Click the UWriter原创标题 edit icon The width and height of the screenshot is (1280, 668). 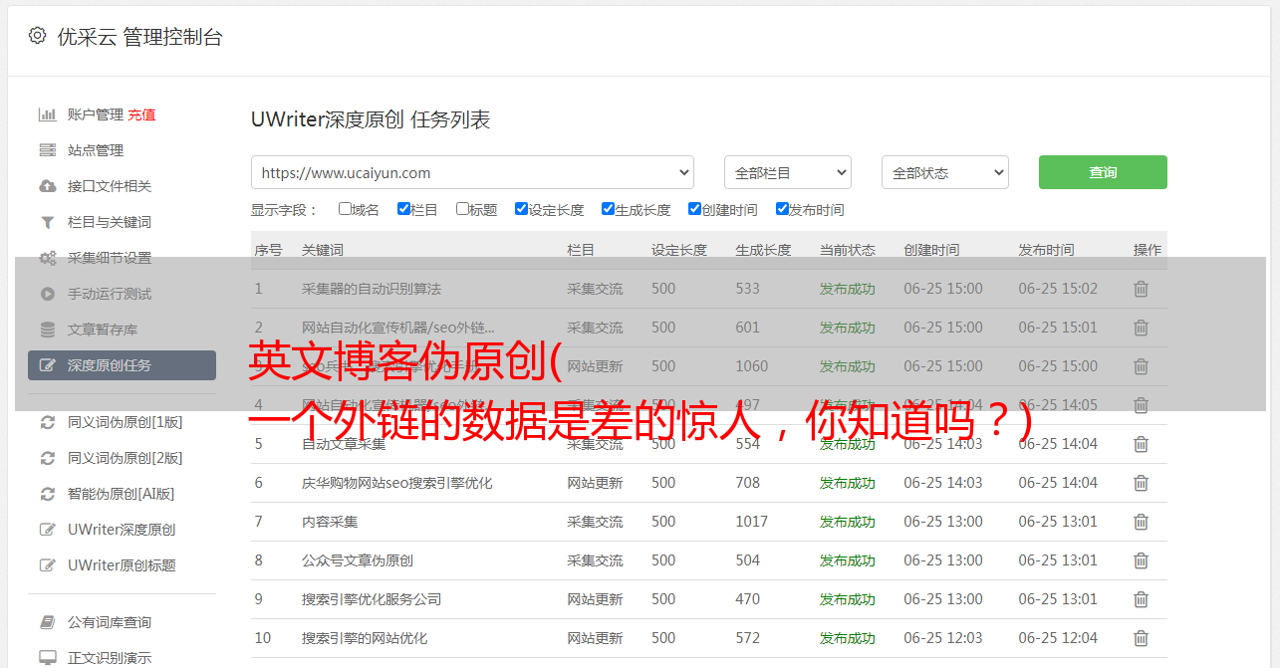click(47, 565)
